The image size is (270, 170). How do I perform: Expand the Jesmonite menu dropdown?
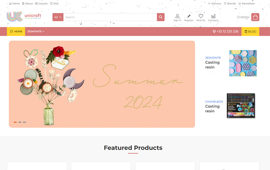(x=36, y=31)
